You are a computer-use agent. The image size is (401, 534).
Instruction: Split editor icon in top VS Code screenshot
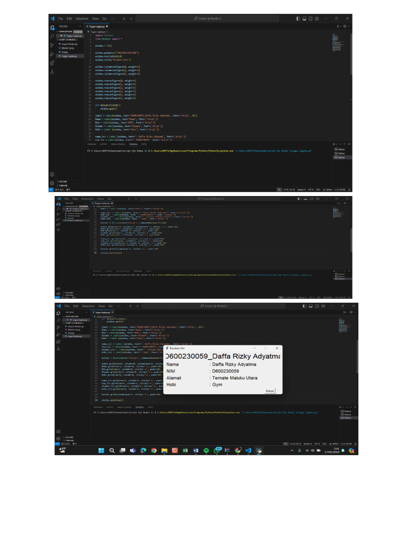point(345,26)
